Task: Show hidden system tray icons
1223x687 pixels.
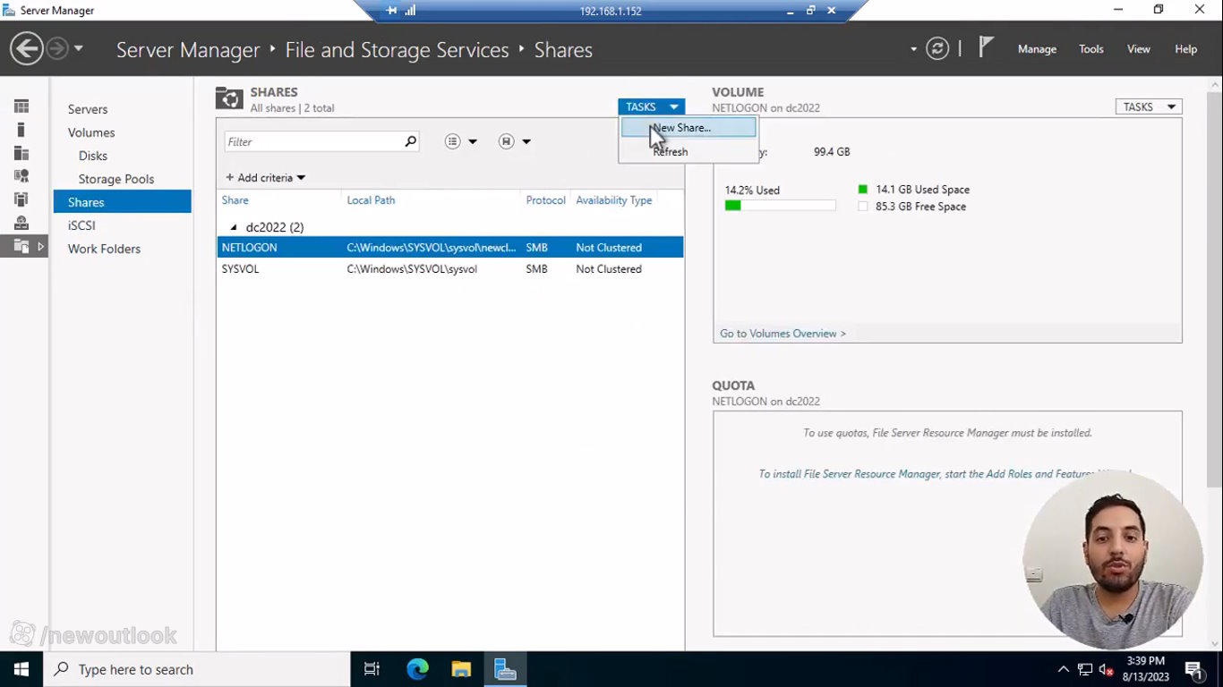Action: click(1064, 669)
